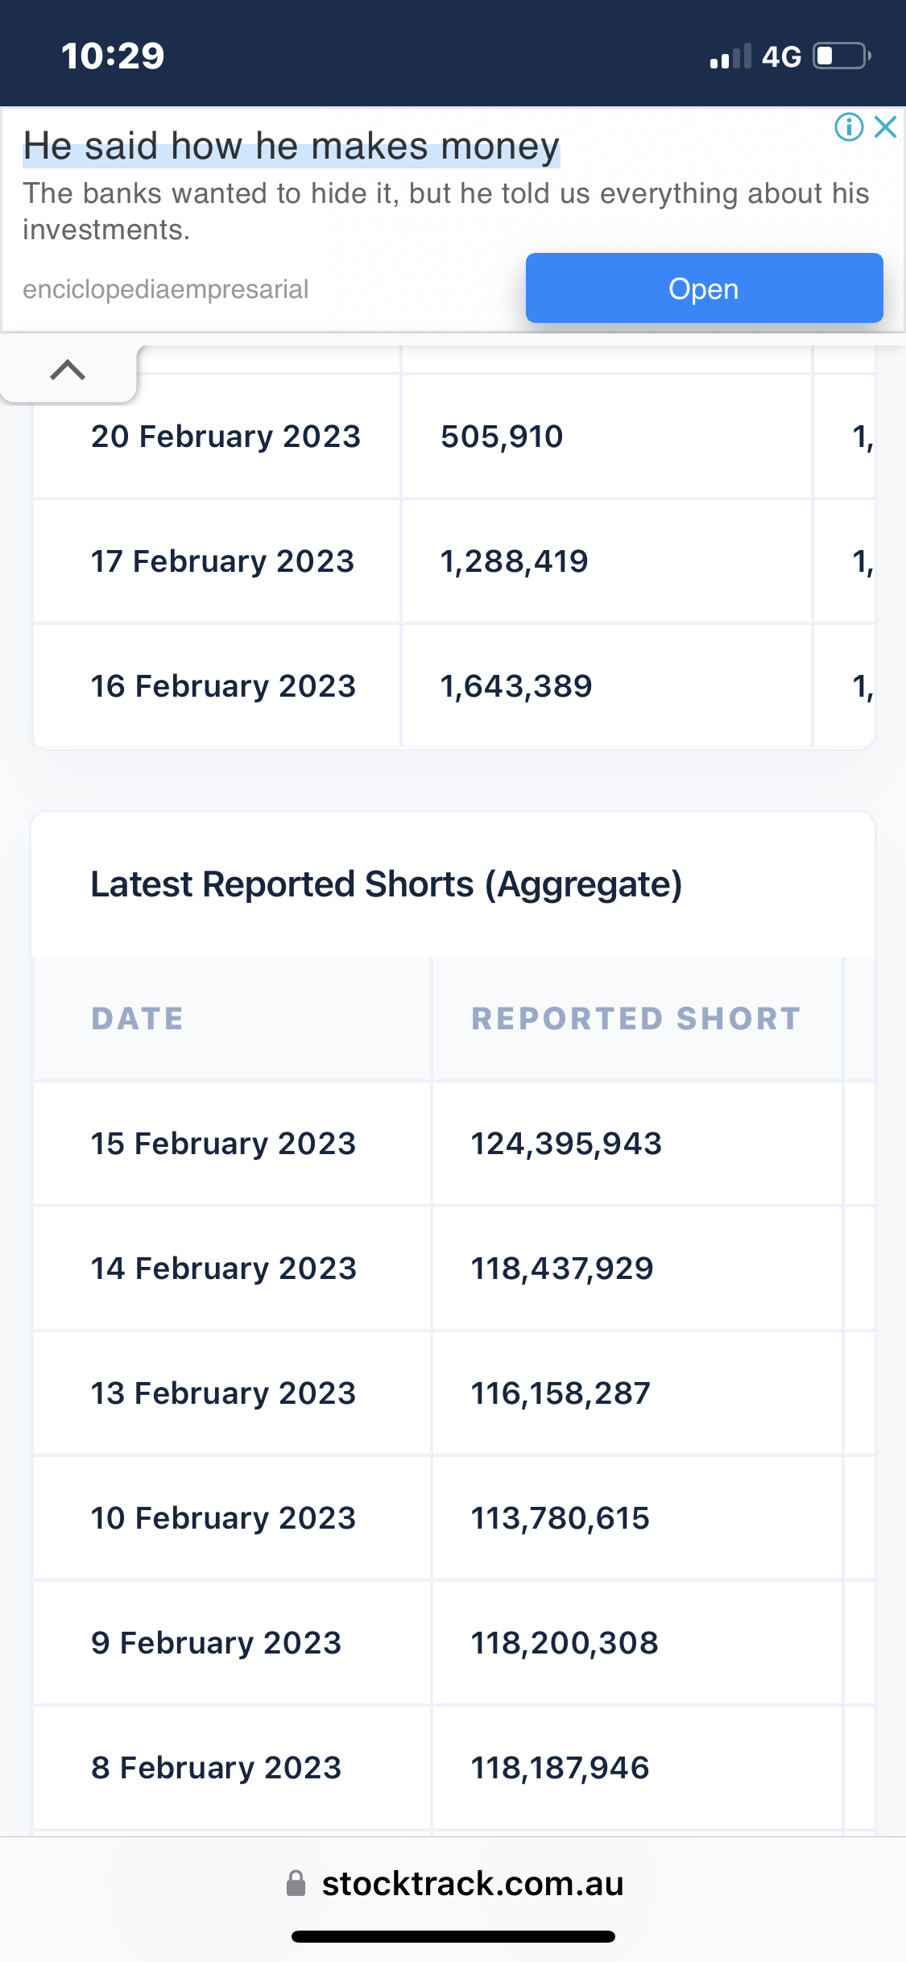Tap the stocktrack.com.au address bar
906x1962 pixels.
coord(472,1883)
